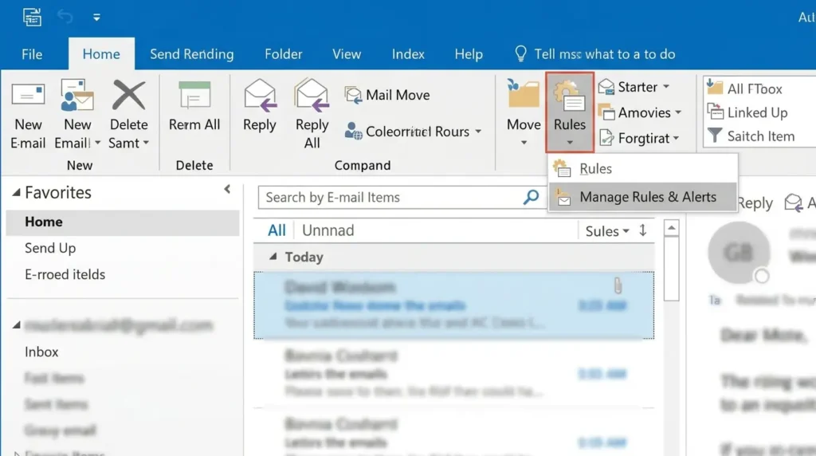Open the quick access toolbar customize dropdown

[96, 18]
